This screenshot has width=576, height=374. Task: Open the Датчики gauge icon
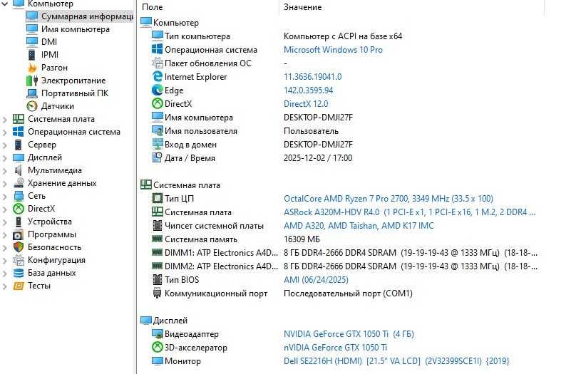tap(32, 106)
